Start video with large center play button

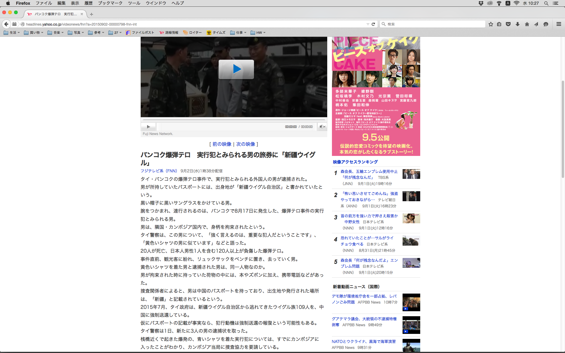click(x=236, y=69)
